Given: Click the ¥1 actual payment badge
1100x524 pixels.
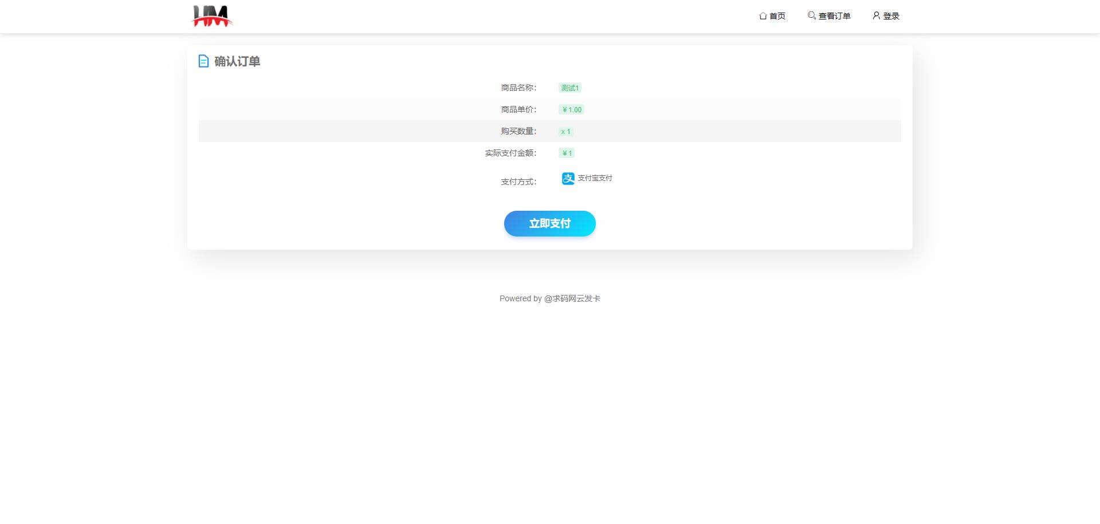Looking at the screenshot, I should click(x=567, y=153).
